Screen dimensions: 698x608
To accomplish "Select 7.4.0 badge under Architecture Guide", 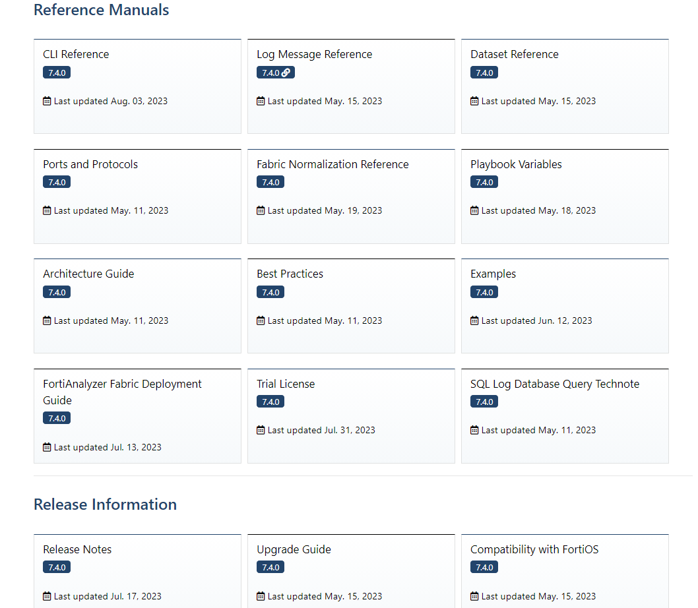I will click(57, 292).
